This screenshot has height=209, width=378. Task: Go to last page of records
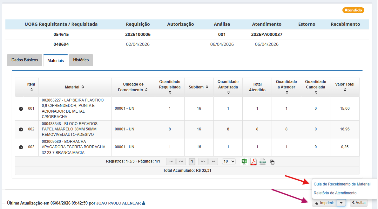tap(213, 162)
